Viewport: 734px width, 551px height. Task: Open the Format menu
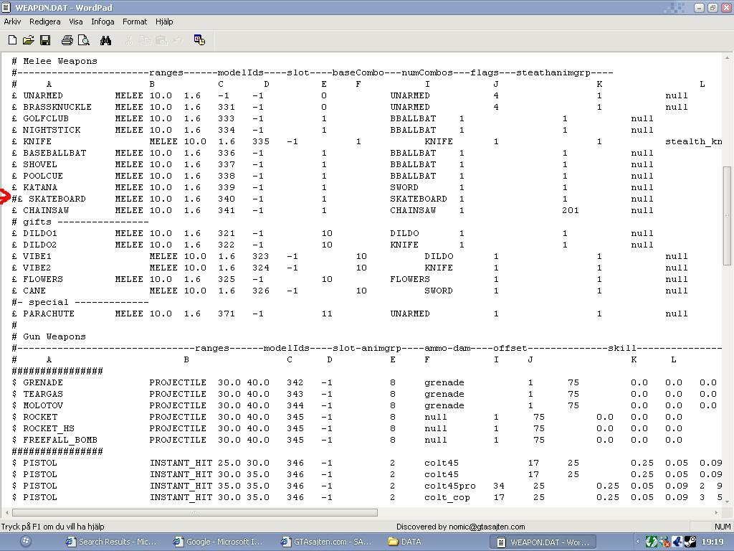tap(134, 22)
